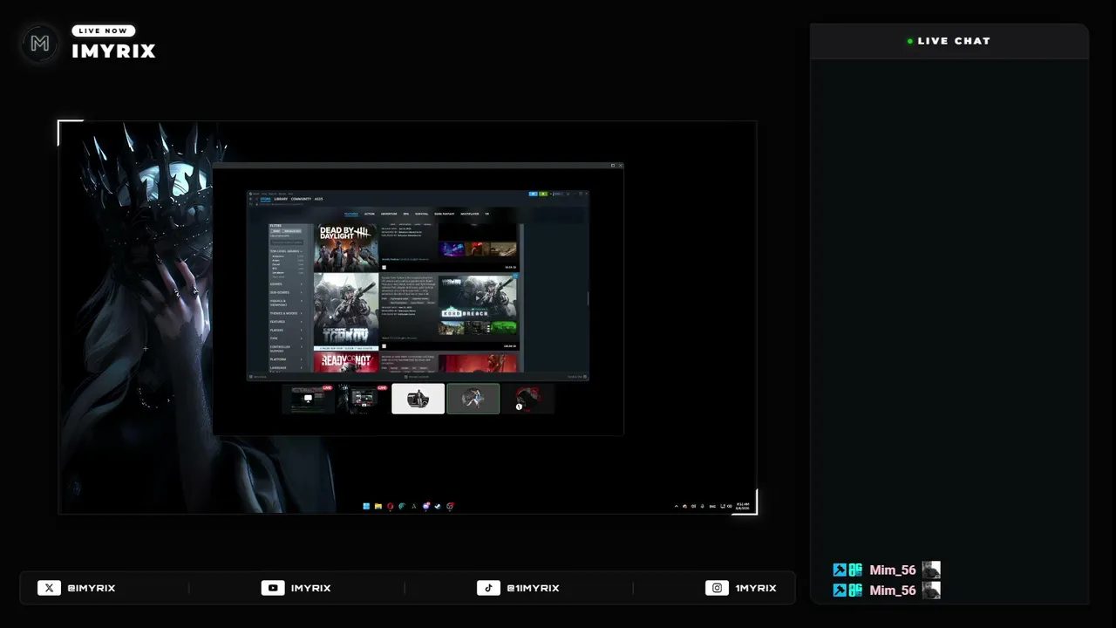Click the IMYRIX channel name title
Image resolution: width=1116 pixels, height=628 pixels.
pyautogui.click(x=113, y=51)
